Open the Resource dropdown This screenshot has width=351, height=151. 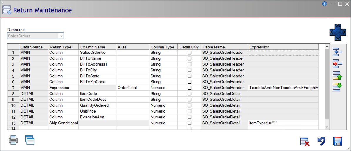tap(61, 36)
